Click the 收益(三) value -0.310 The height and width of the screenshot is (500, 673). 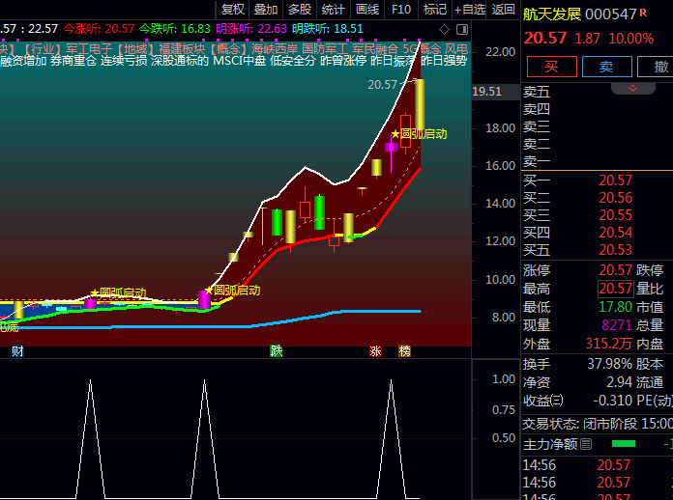click(x=613, y=401)
